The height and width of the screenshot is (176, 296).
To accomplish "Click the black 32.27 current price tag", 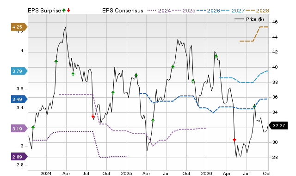I will 278,126.
